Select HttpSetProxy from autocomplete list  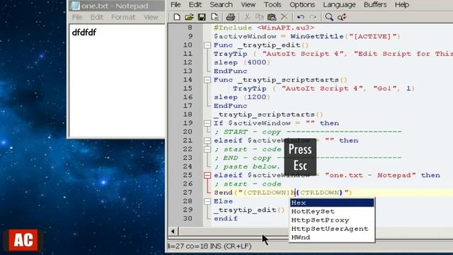[x=332, y=220]
